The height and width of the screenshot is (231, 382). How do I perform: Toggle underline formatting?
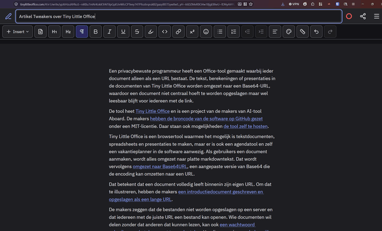(123, 31)
